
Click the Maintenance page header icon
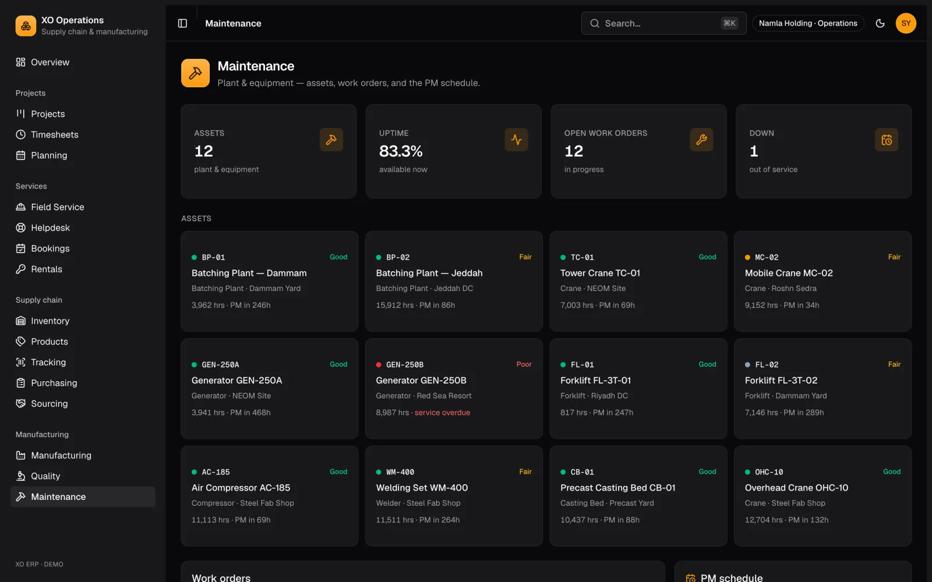[x=195, y=73]
